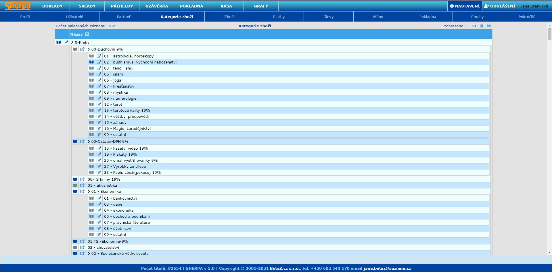Open edit for 12 - tarot category
Viewport: 552px width, 272px height.
tap(99, 105)
